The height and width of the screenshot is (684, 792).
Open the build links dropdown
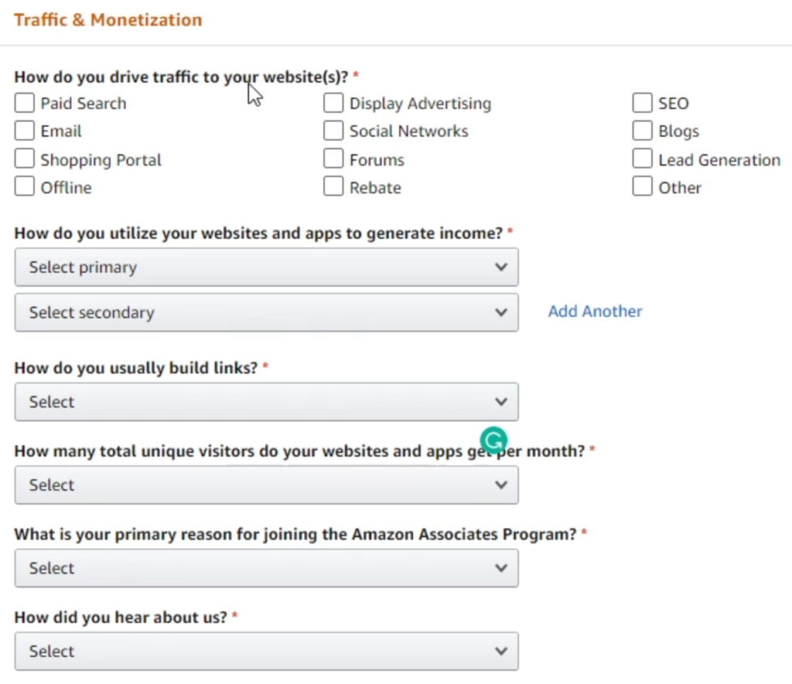[x=266, y=402]
